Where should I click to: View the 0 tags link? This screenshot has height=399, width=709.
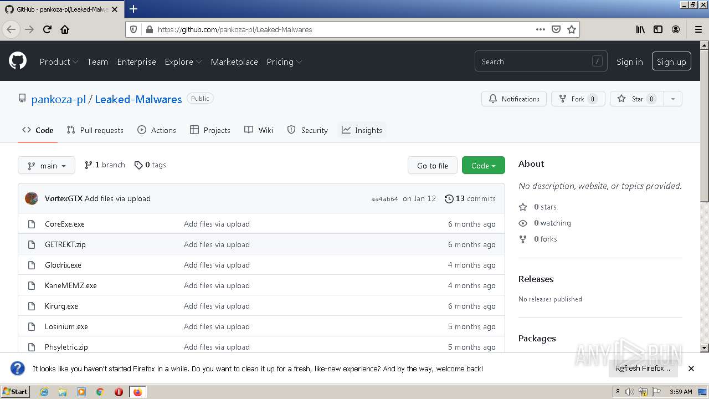coord(150,165)
